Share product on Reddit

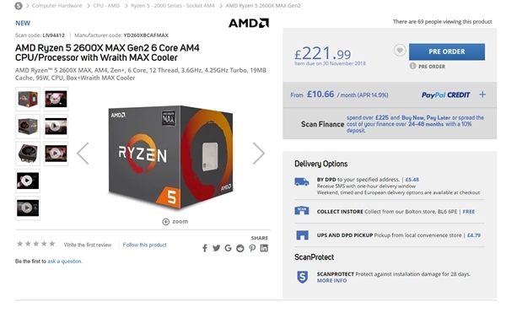pyautogui.click(x=240, y=248)
